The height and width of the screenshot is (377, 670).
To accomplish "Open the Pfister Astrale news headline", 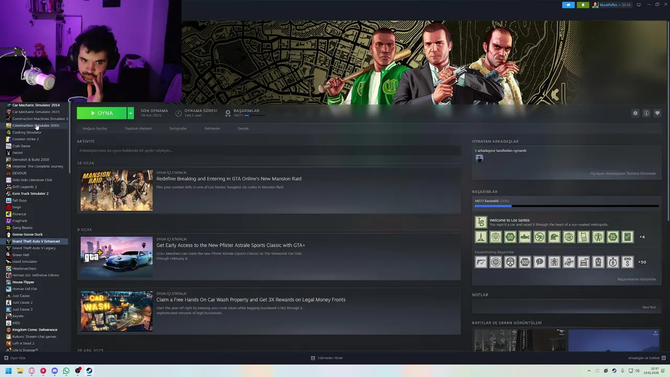I will coord(231,245).
